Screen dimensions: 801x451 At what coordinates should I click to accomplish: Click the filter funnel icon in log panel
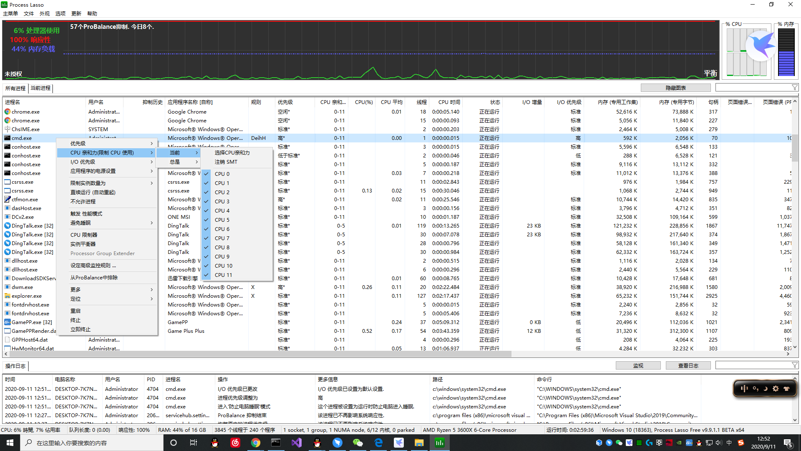[x=794, y=365]
